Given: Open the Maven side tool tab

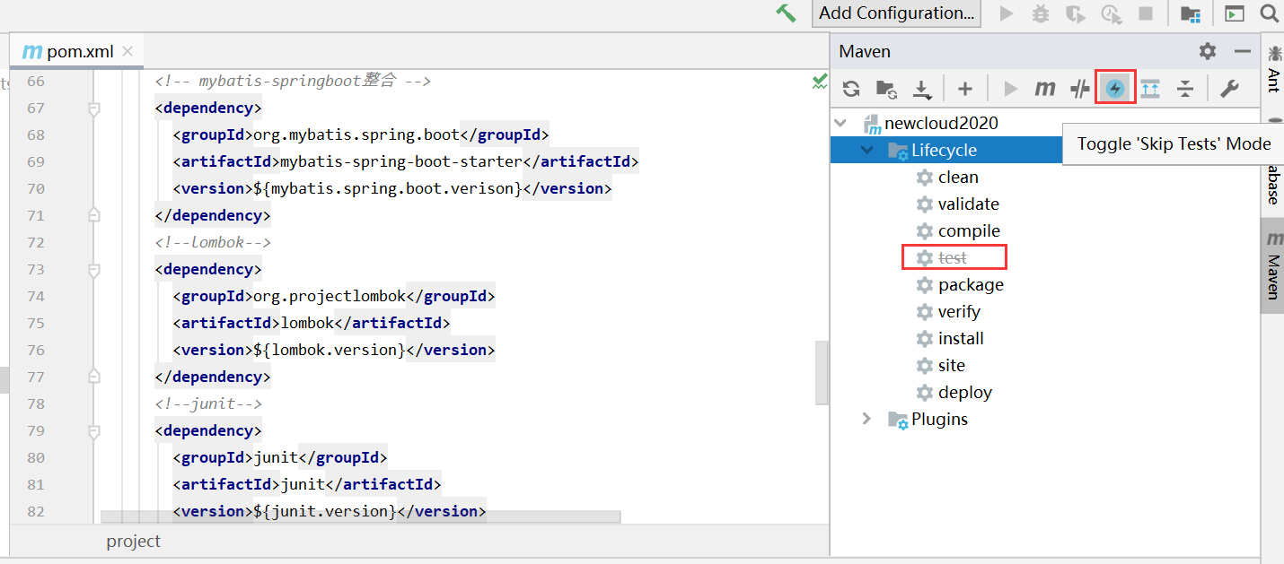Looking at the screenshot, I should [x=1273, y=265].
